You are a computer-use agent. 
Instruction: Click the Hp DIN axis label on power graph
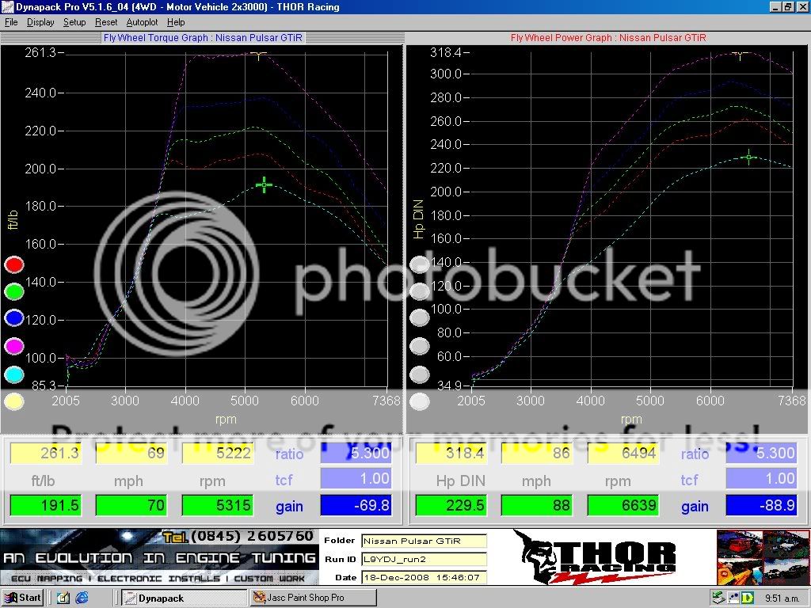pyautogui.click(x=418, y=219)
